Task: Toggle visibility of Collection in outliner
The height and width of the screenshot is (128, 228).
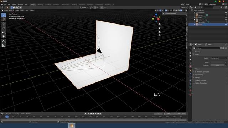Action: [226, 13]
